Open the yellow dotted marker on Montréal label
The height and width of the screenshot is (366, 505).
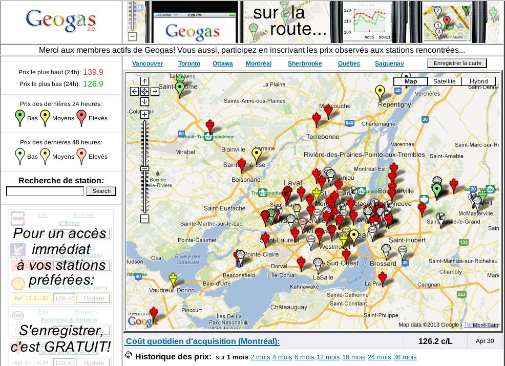tap(353, 238)
